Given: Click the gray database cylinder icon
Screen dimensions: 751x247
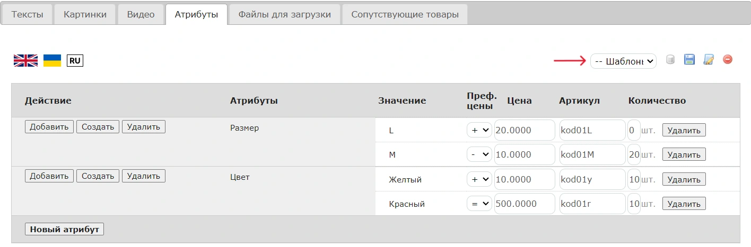Looking at the screenshot, I should tap(670, 60).
